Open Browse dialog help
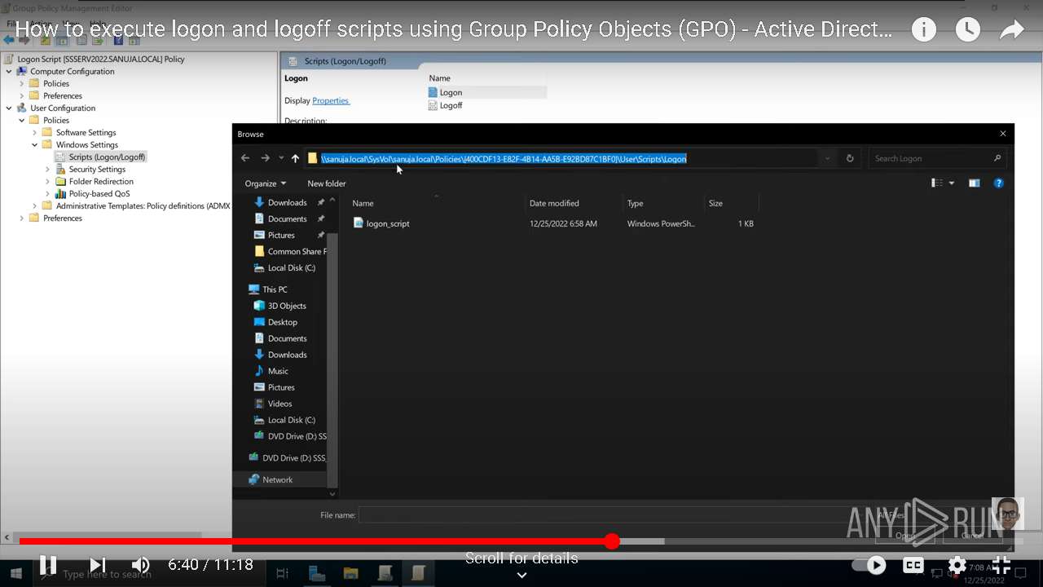 tap(999, 183)
